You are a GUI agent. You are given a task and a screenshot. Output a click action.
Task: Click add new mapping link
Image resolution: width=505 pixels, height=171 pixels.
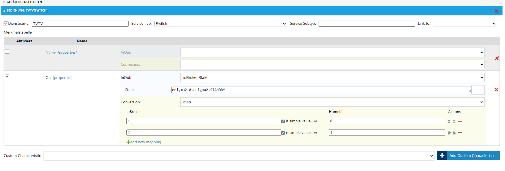point(145,142)
